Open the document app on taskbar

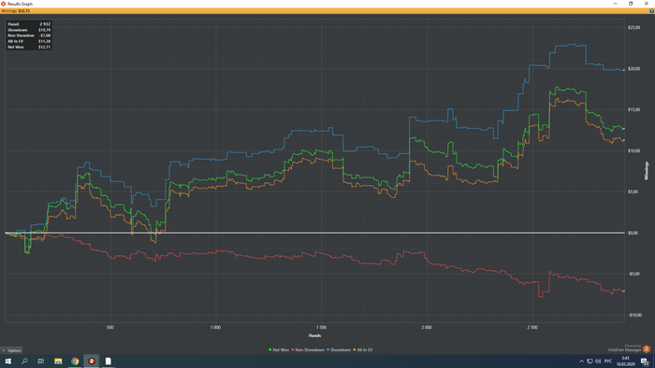(x=109, y=361)
